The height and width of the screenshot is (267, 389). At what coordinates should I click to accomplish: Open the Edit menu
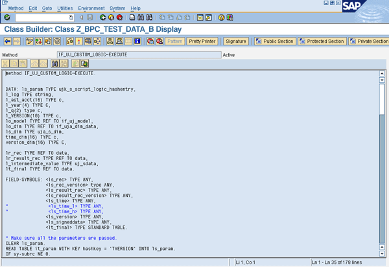coord(33,8)
